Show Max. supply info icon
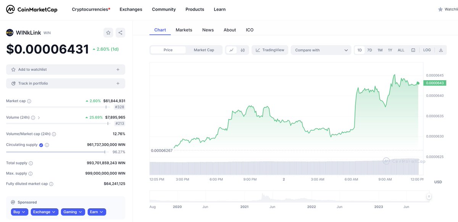458x222 pixels. (31, 173)
